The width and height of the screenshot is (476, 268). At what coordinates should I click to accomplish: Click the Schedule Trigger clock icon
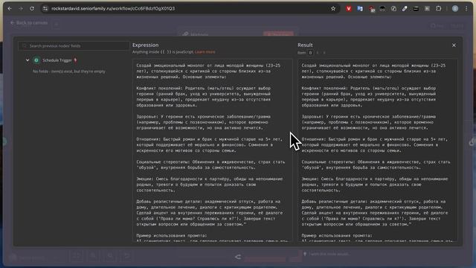36,60
